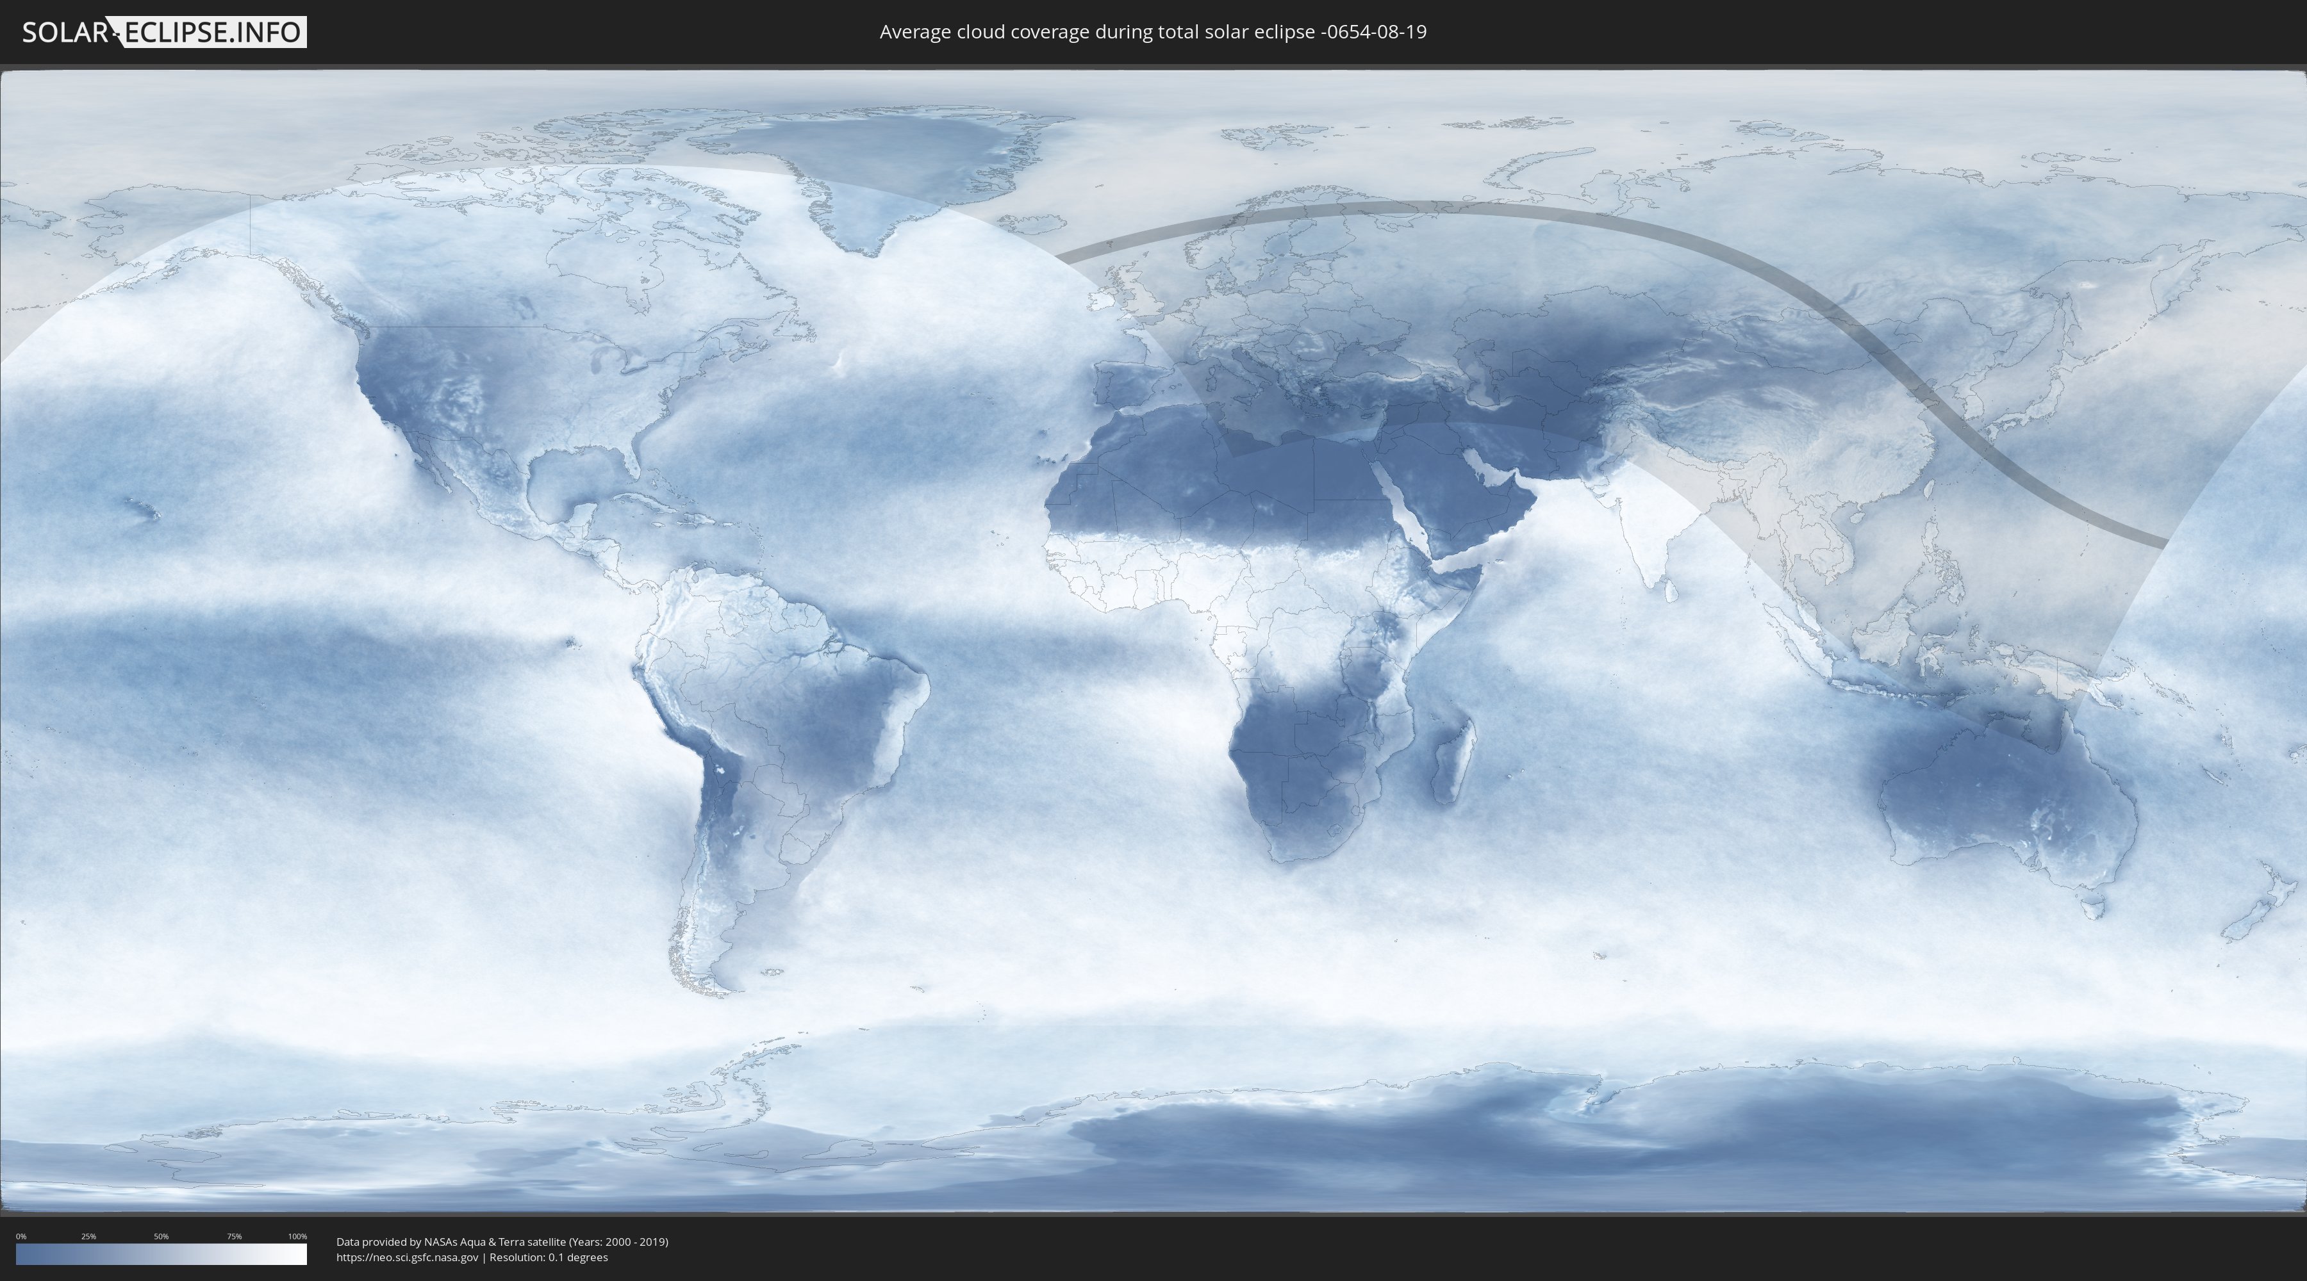Viewport: 2307px width, 1281px height.
Task: Click the 25% legend label
Action: (x=88, y=1236)
